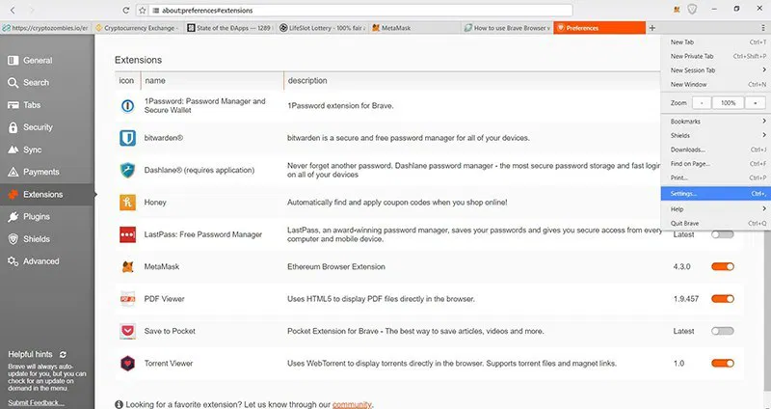Screen dimensions: 771x409
Task: Expand the Bookmarks submenu
Action: (716, 122)
